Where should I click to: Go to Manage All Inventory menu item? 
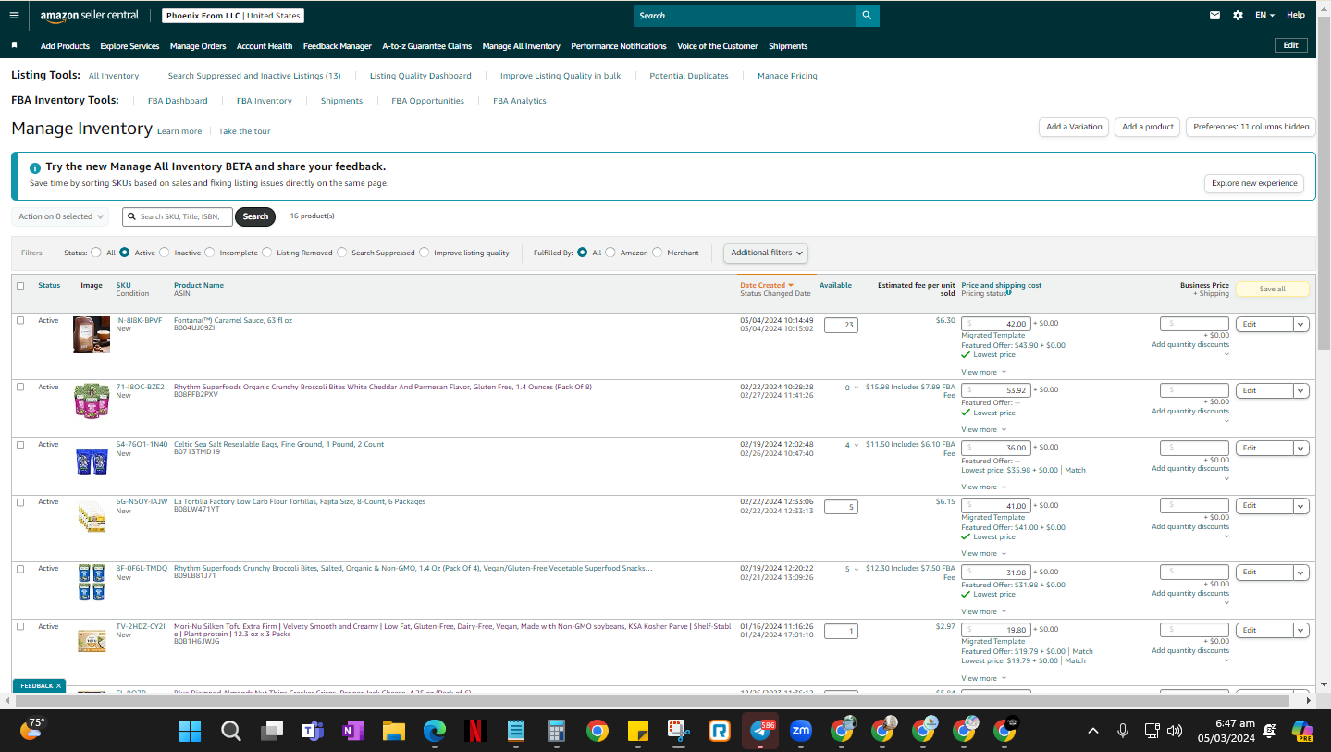pos(522,46)
